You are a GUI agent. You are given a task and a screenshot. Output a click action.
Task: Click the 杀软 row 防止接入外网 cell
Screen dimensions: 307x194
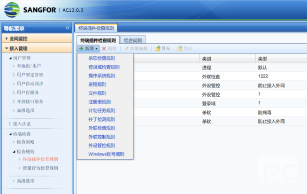[x=271, y=122]
